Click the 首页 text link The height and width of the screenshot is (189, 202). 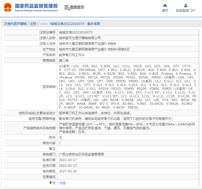165,10
